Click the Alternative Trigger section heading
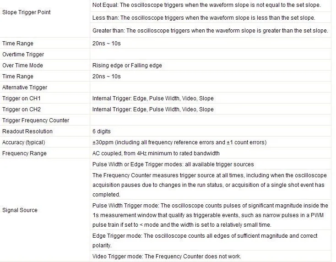 25,87
